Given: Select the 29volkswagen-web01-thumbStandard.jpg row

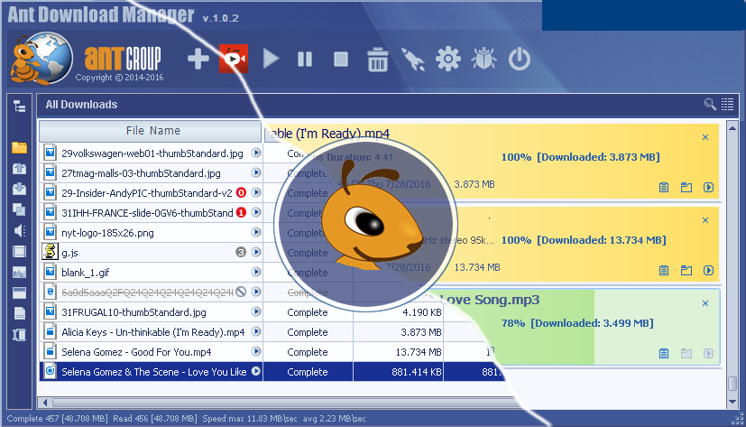Looking at the screenshot, I should [x=152, y=153].
